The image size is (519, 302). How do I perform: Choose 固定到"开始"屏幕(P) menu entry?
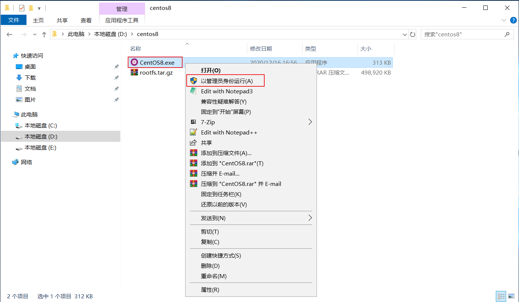[226, 112]
